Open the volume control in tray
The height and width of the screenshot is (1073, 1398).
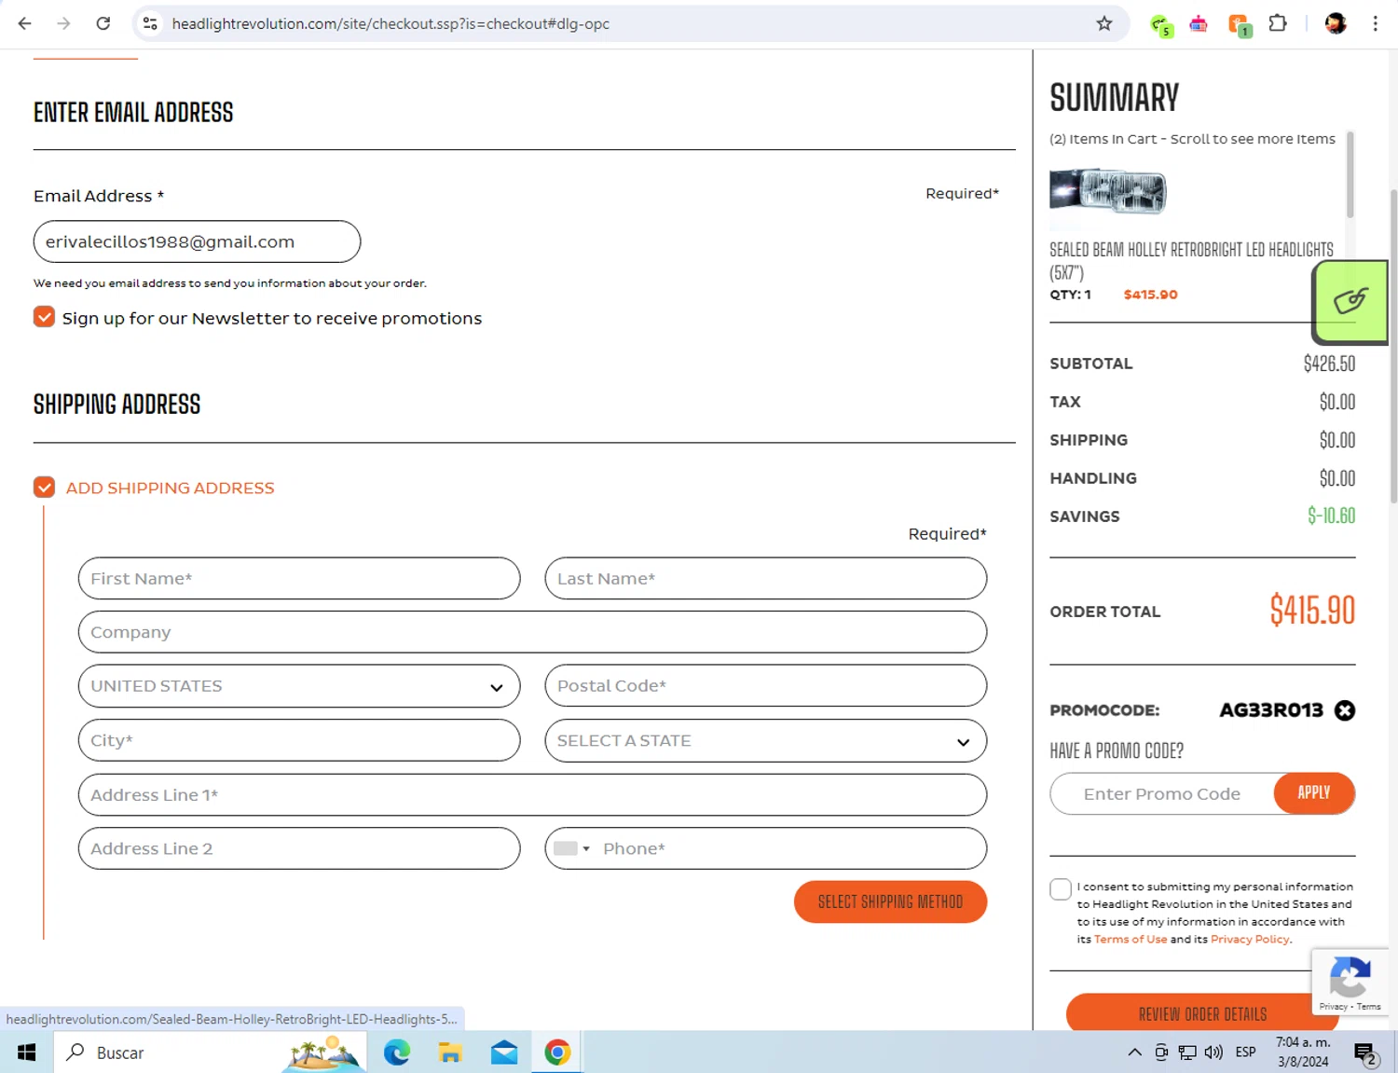point(1213,1052)
